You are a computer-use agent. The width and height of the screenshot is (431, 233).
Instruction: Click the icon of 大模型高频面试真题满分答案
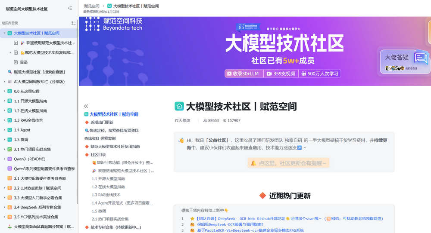(9, 227)
